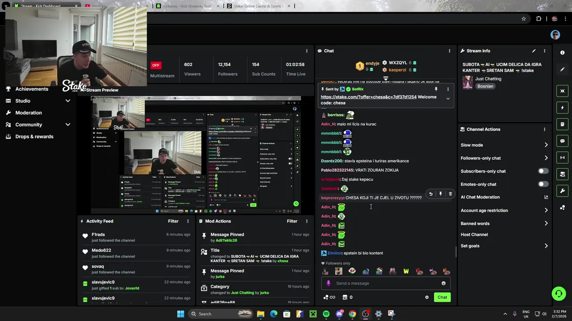Unpin the pinned BotRix message
572x321 pixels.
(x=436, y=89)
